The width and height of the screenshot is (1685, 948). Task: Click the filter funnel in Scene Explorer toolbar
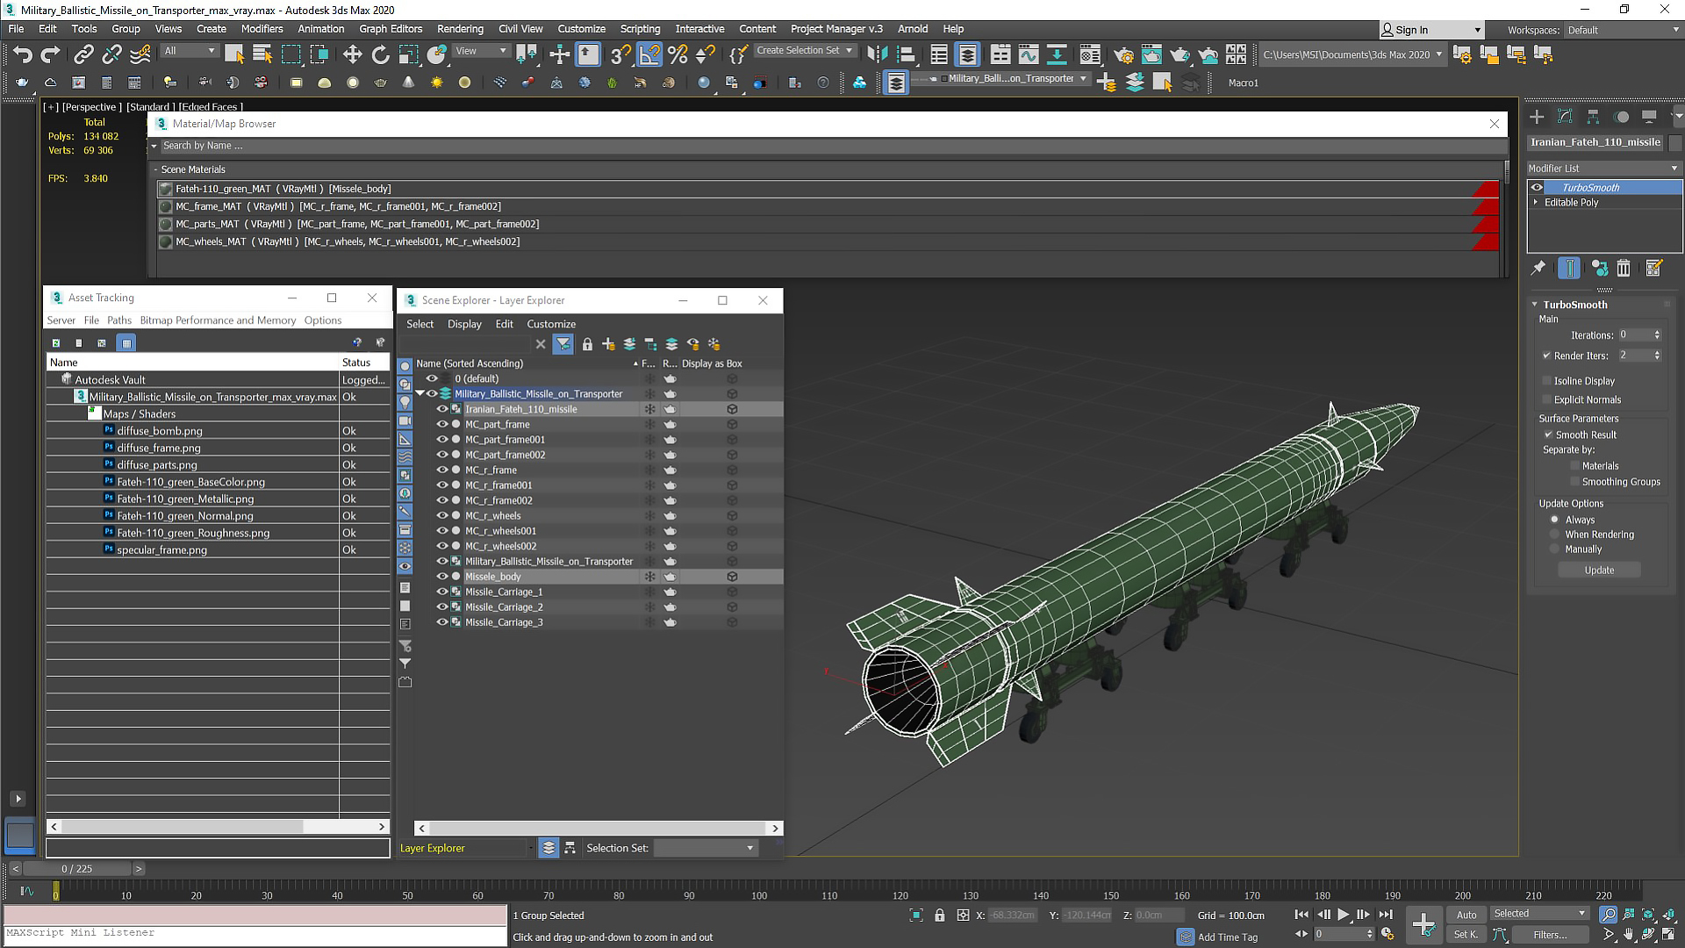tap(563, 344)
